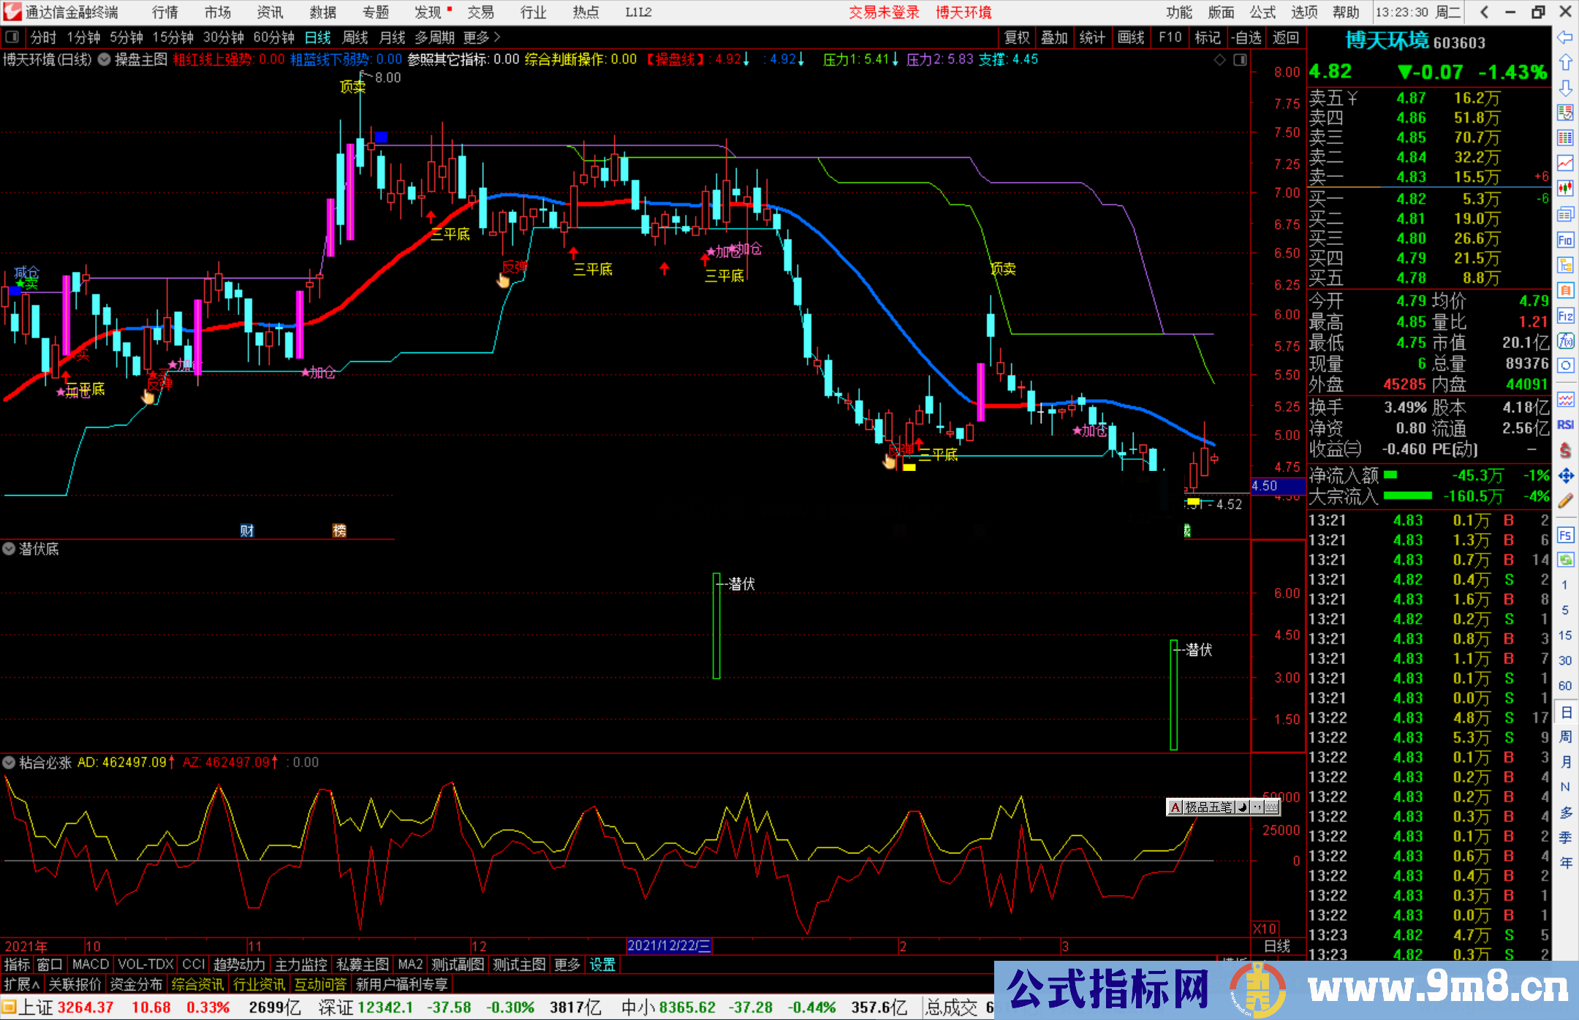Click the line trend chart sidebar icon

click(x=1565, y=163)
